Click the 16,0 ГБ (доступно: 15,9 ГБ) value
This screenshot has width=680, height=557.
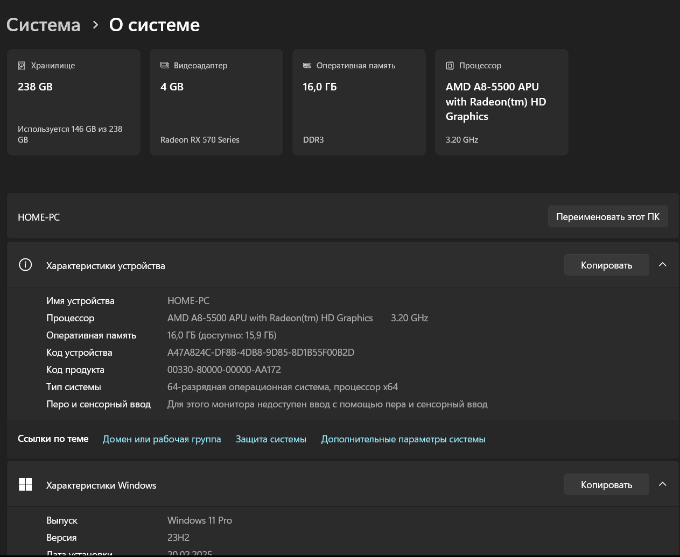click(222, 335)
